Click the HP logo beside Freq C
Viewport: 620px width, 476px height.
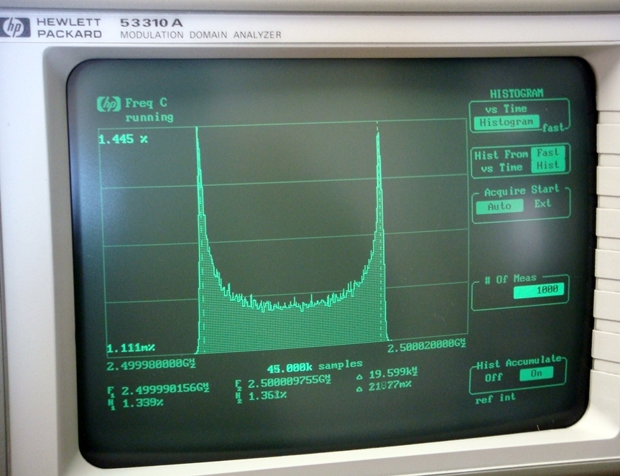108,104
